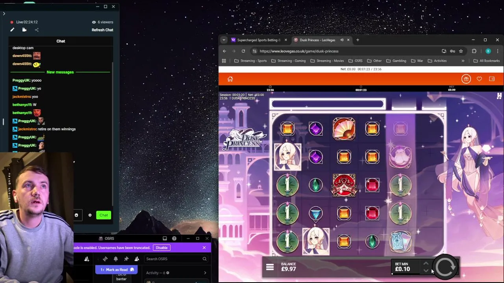
Task: Open the Streaming - Movies bookmark folder
Action: pyautogui.click(x=327, y=61)
